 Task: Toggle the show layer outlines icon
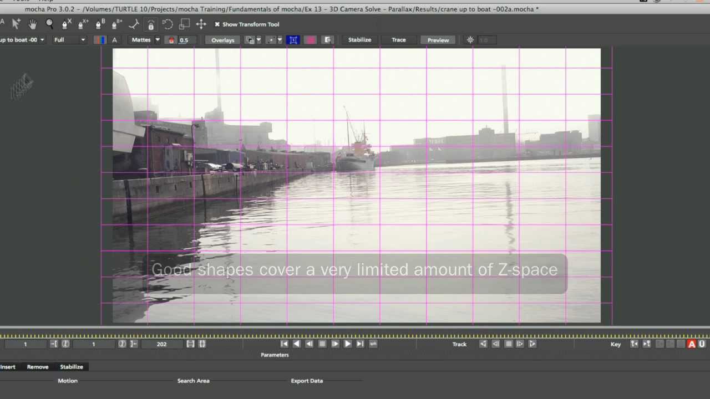coord(250,40)
